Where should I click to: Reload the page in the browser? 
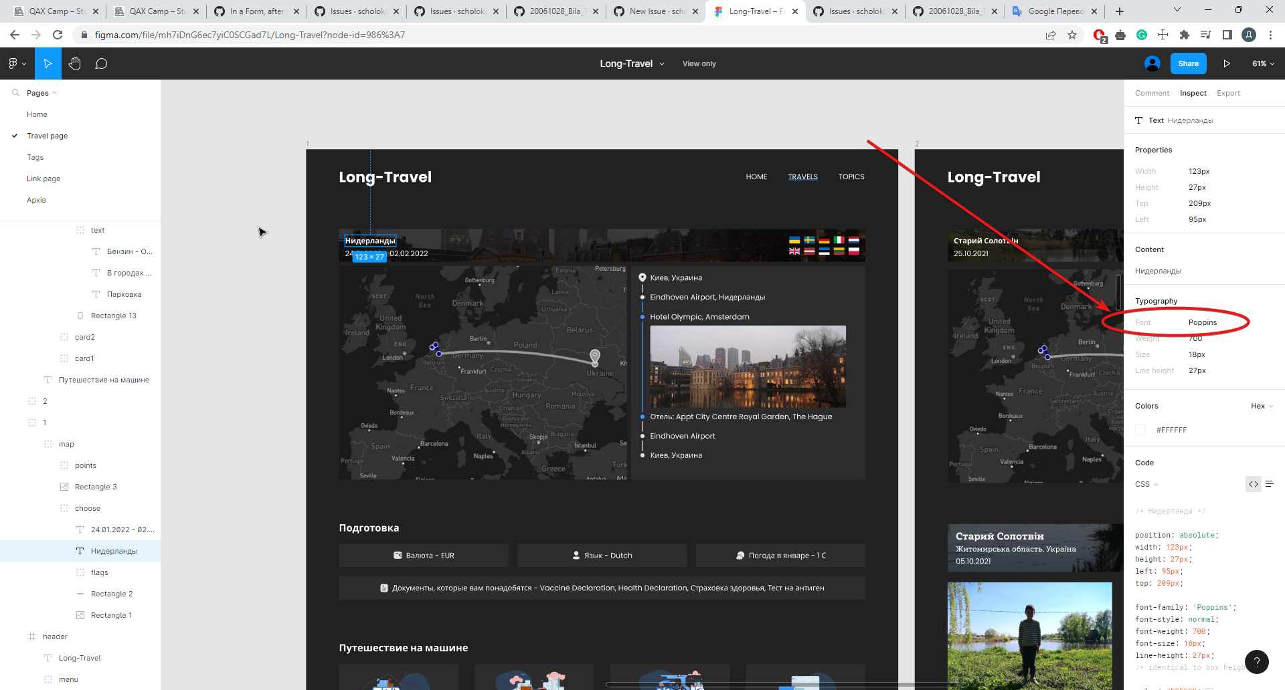tap(58, 35)
